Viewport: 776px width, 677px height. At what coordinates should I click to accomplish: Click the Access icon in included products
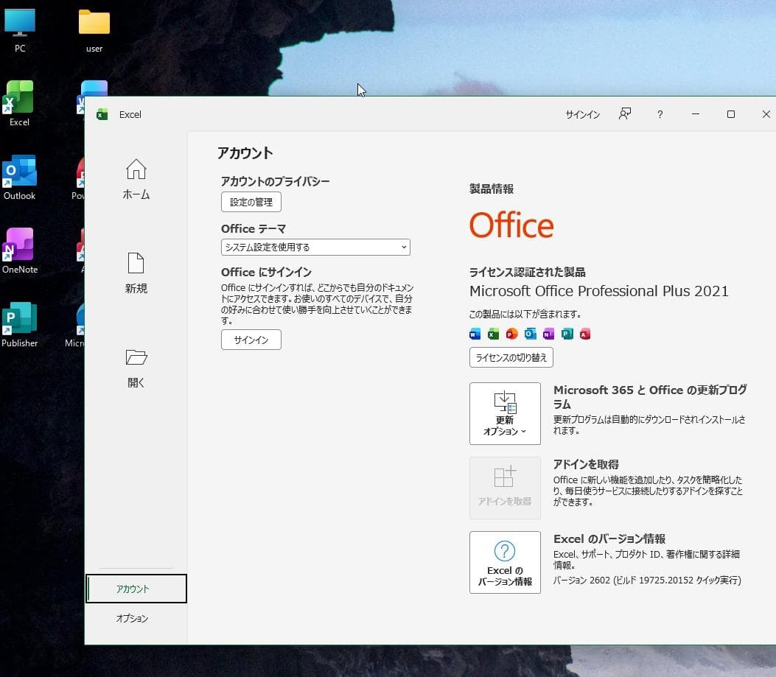(x=585, y=334)
